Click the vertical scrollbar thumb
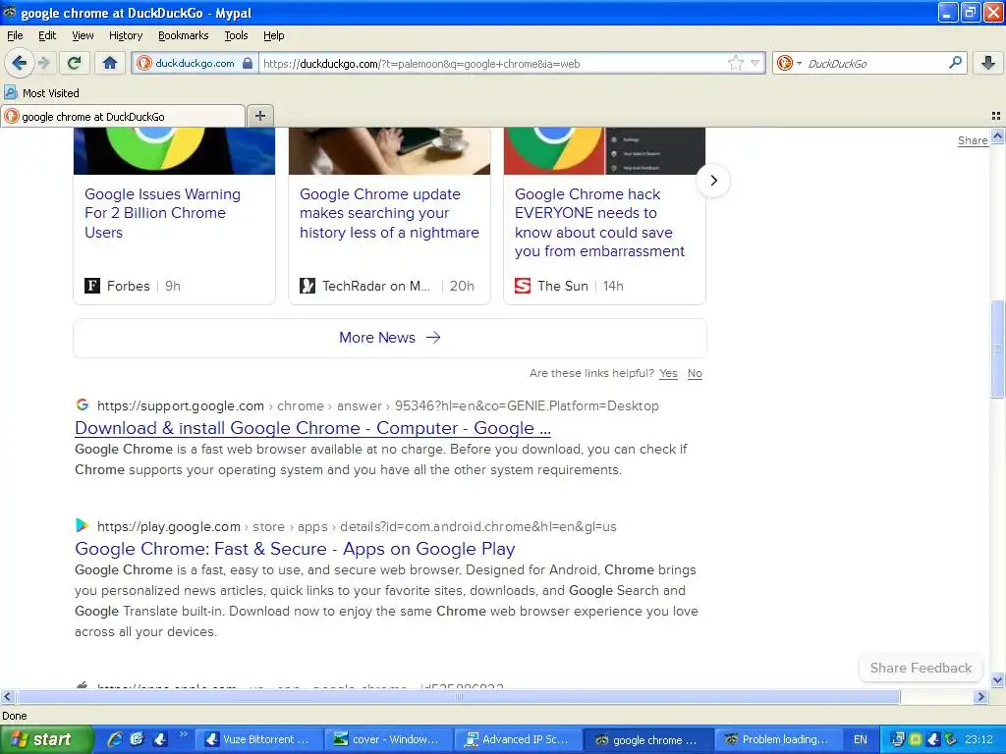Screen dimensions: 1006x754 pos(998,350)
